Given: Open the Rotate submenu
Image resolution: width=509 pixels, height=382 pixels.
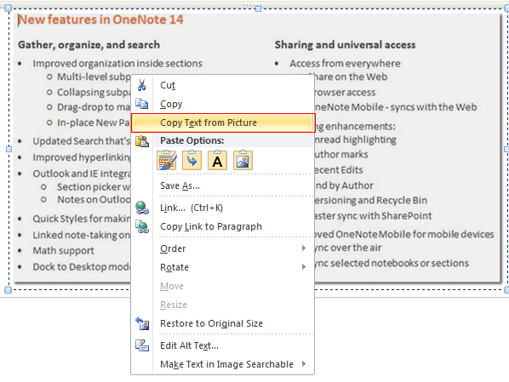Looking at the screenshot, I should pyautogui.click(x=222, y=267).
